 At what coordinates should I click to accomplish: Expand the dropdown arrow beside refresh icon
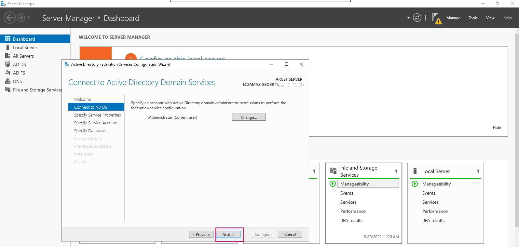pos(408,18)
